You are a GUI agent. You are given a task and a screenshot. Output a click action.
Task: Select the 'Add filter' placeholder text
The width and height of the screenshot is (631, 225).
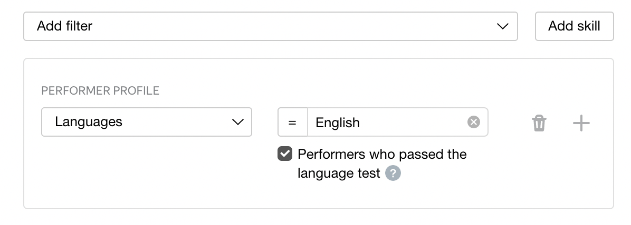point(64,26)
